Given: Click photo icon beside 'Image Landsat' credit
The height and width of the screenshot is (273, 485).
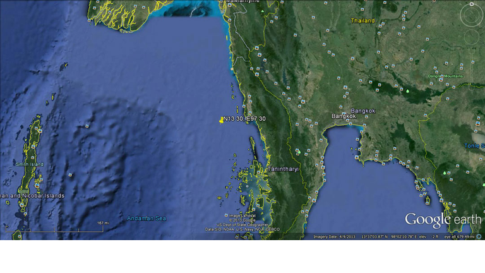Looking at the screenshot, I should tap(226, 215).
